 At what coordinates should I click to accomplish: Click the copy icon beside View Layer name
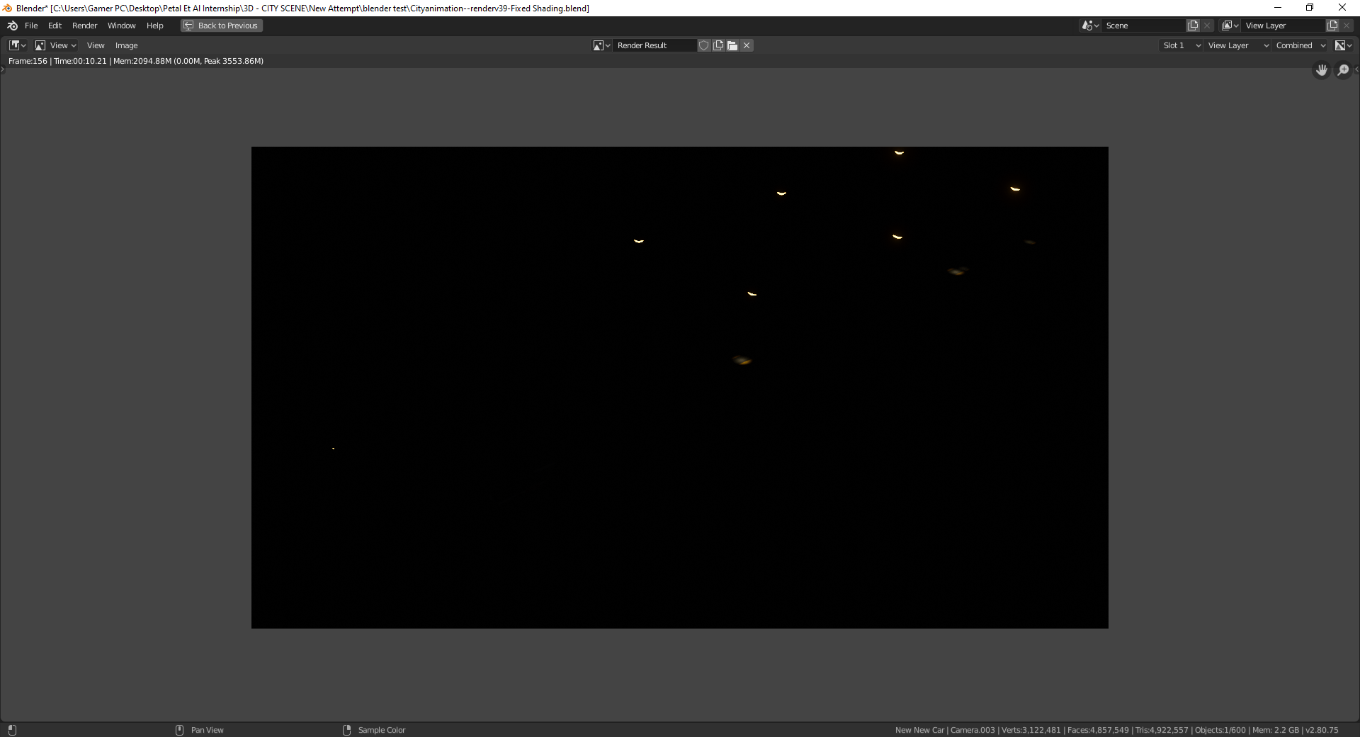(1332, 25)
